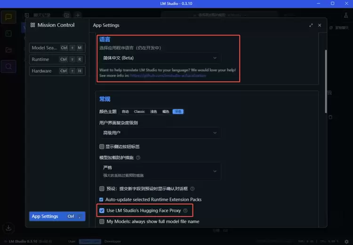
Task: Disable Auto-update selected Runtime Extension Packs
Action: (102, 199)
